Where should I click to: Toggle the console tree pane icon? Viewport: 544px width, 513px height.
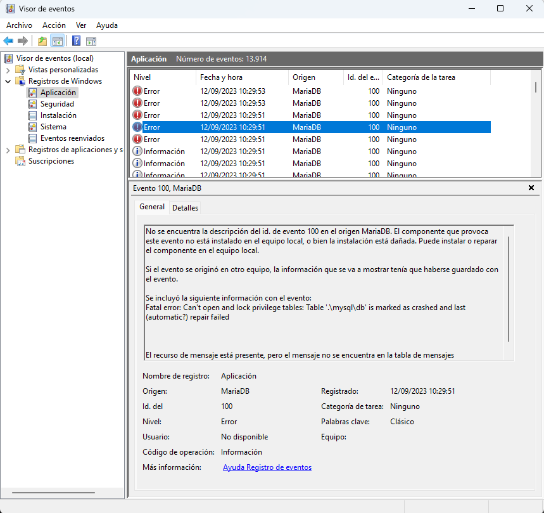[57, 41]
